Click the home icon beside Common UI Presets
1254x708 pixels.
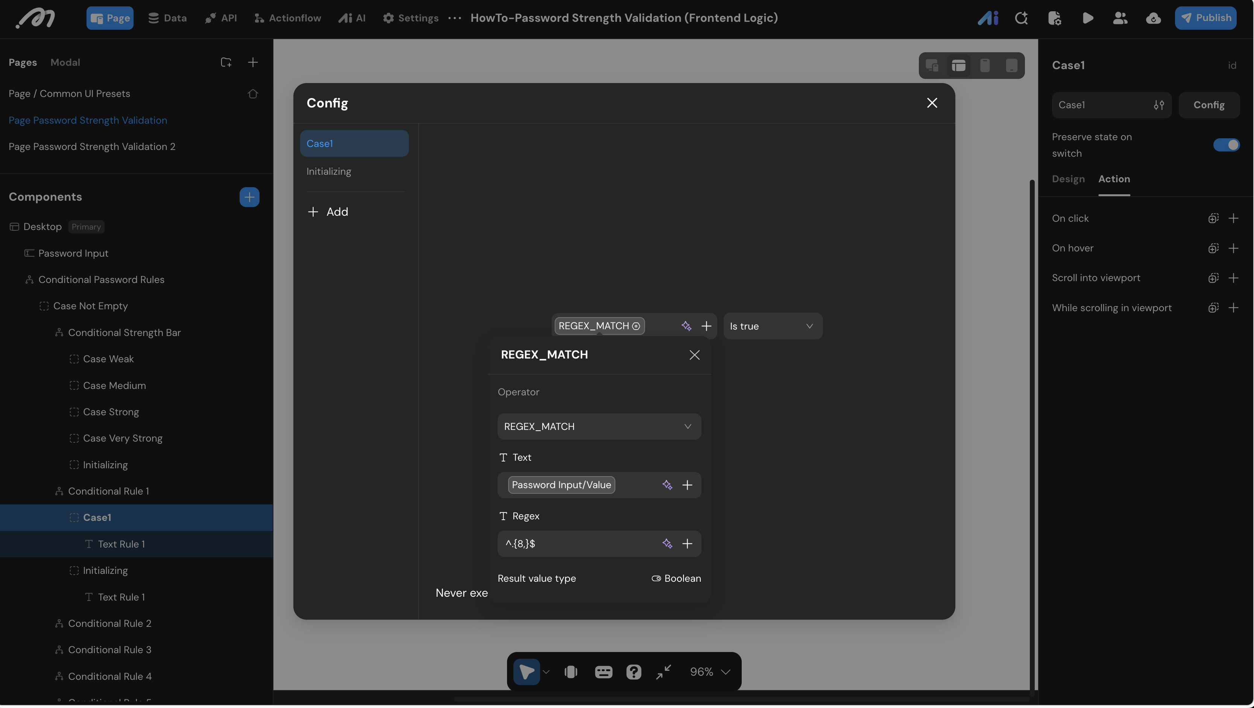253,93
